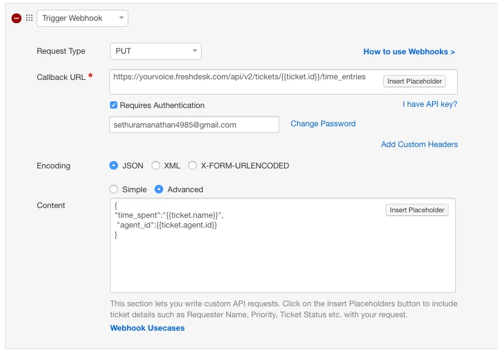Viewport: 498px width, 349px height.
Task: Click the Request Type label
Action: point(61,51)
